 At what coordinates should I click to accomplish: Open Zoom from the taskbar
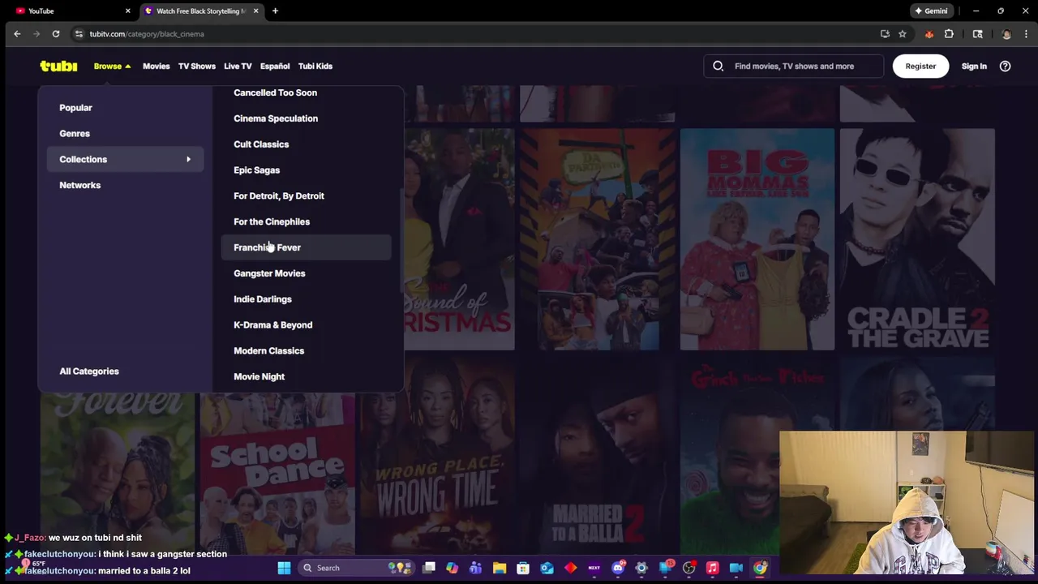736,568
